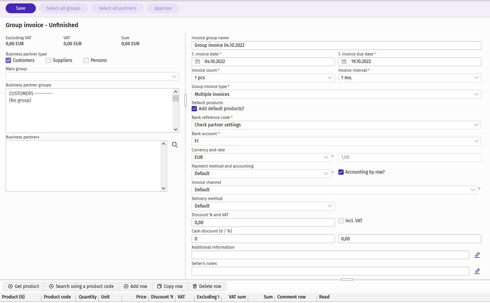
Task: Open the Delivery method dropdown
Action: click(329, 206)
